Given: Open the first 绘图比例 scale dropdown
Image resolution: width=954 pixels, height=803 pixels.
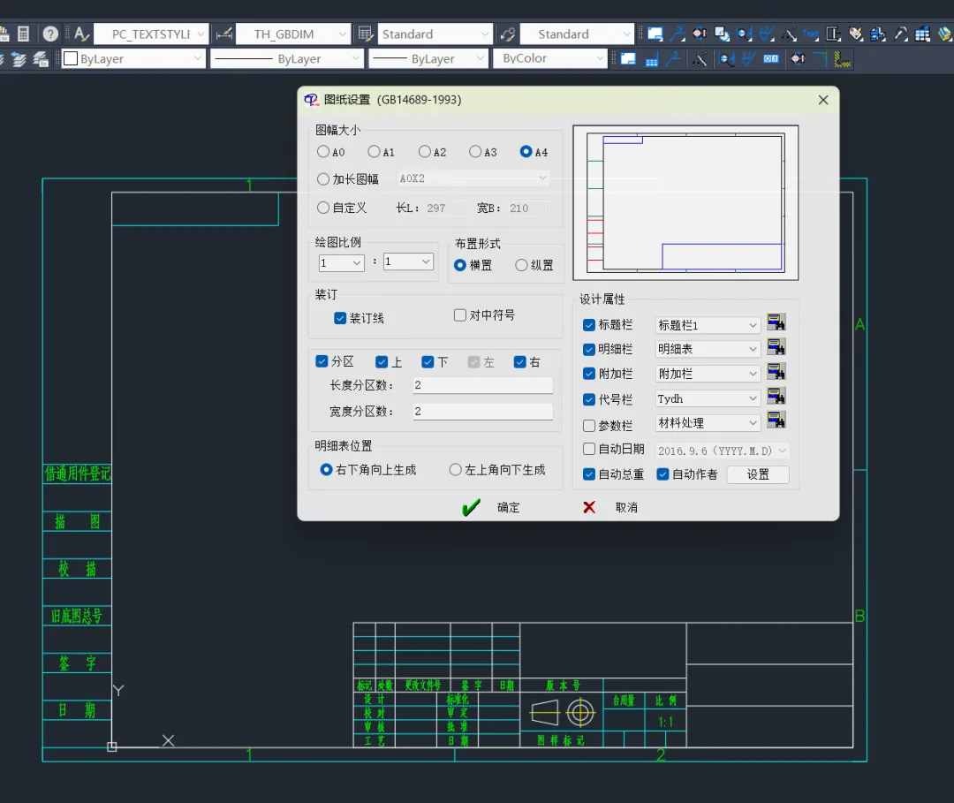Looking at the screenshot, I should coord(341,262).
